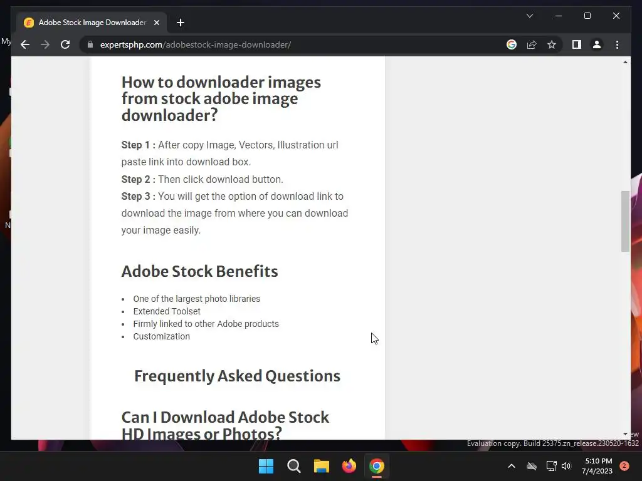Show hidden system tray icons
Viewport: 642px width, 481px height.
pyautogui.click(x=512, y=466)
